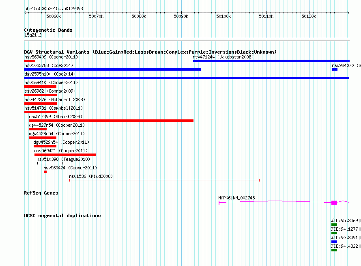This screenshot has height=266, width=361.
Task: Click the red esv26982 loss bar
Action: (41, 95)
